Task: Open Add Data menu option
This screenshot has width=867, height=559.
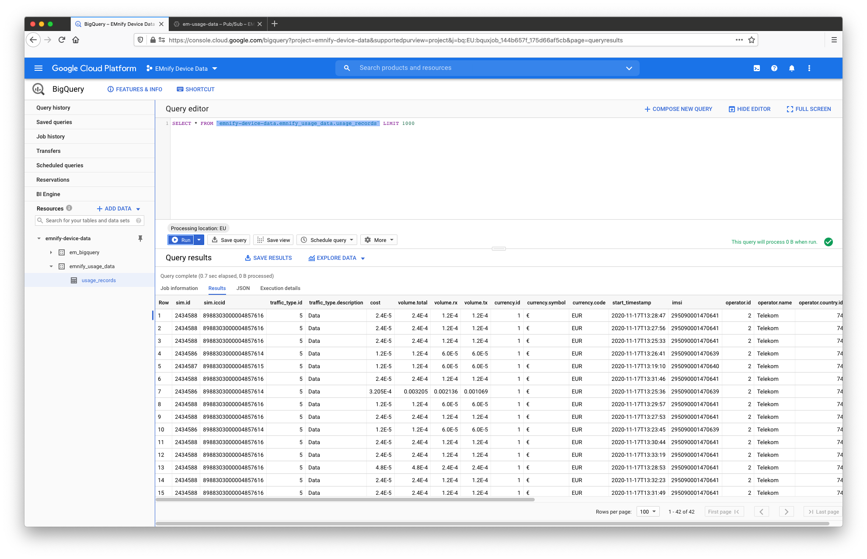Action: [x=119, y=208]
